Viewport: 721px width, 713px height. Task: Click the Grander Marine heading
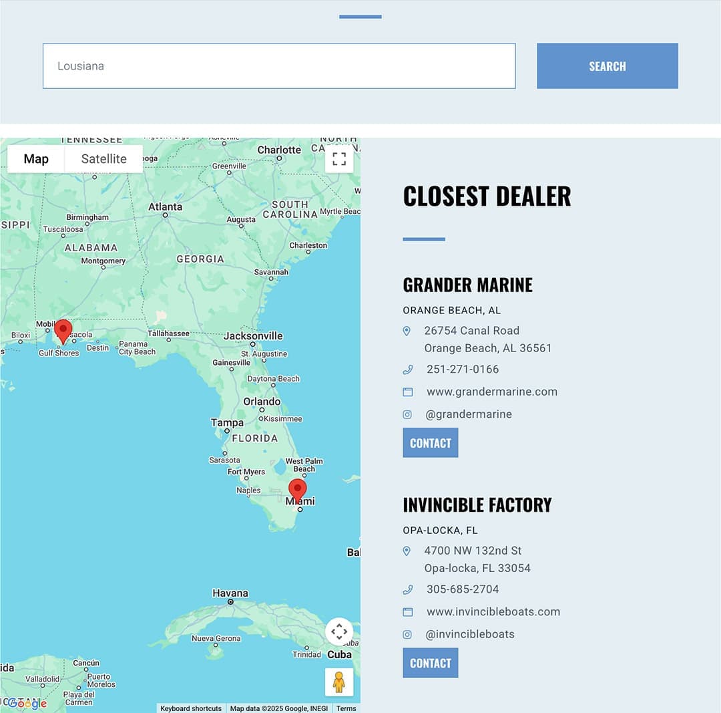tap(467, 285)
